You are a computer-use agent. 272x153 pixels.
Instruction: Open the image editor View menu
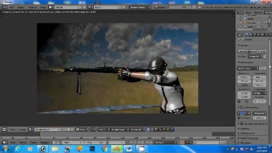[12, 130]
